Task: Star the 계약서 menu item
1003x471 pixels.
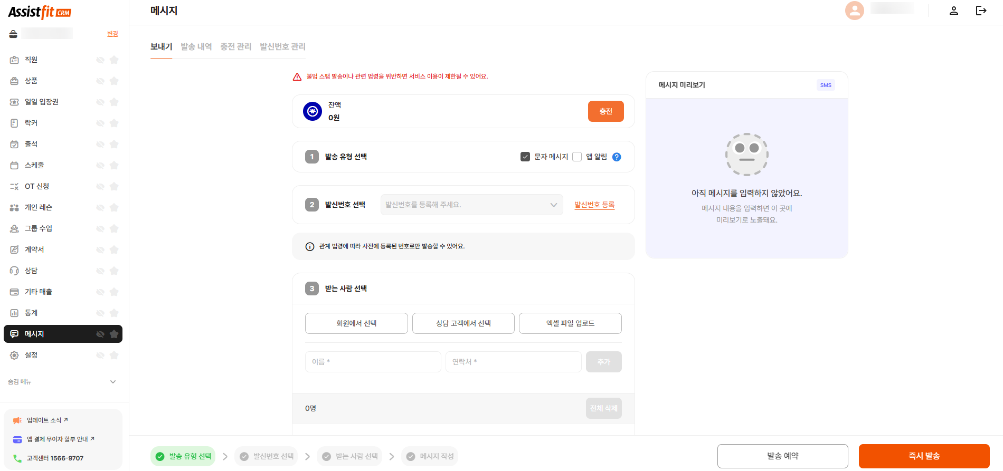Action: tap(114, 249)
